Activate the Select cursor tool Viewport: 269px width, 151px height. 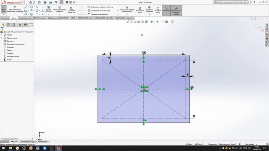tap(61, 2)
